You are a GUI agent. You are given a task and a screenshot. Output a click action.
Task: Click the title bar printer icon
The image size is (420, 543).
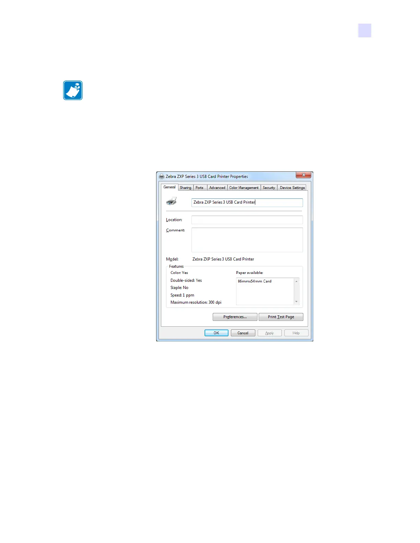162,177
